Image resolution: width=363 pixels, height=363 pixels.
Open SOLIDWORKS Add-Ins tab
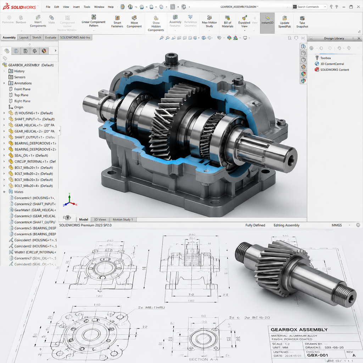(x=75, y=37)
